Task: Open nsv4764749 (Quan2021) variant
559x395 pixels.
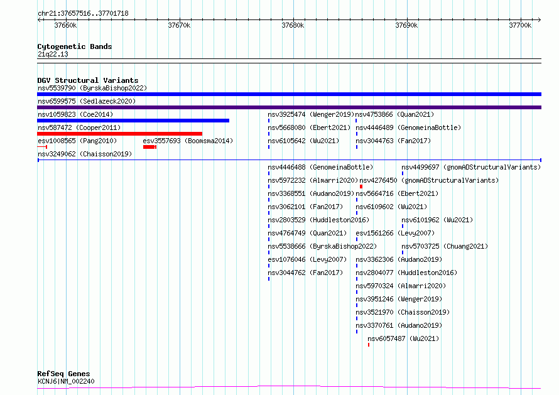Action: (x=307, y=233)
